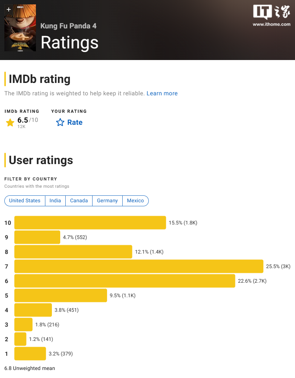The height and width of the screenshot is (378, 295).
Task: Select the Mexico country filter
Action: [x=135, y=200]
